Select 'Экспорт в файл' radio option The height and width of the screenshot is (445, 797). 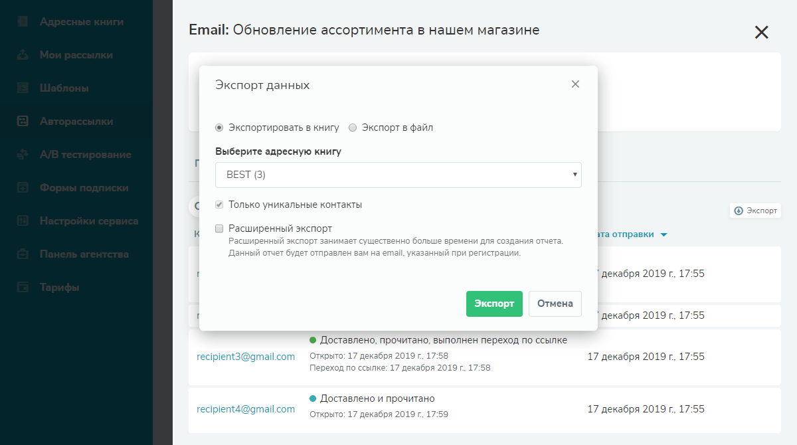[x=353, y=128]
